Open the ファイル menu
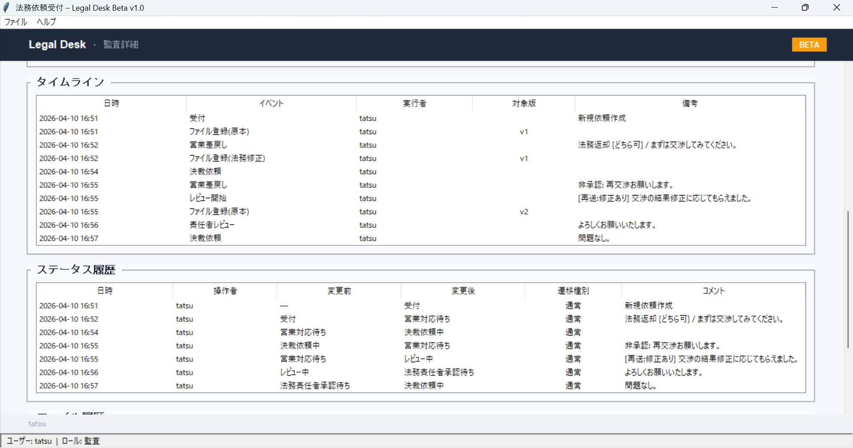853x448 pixels. 16,22
